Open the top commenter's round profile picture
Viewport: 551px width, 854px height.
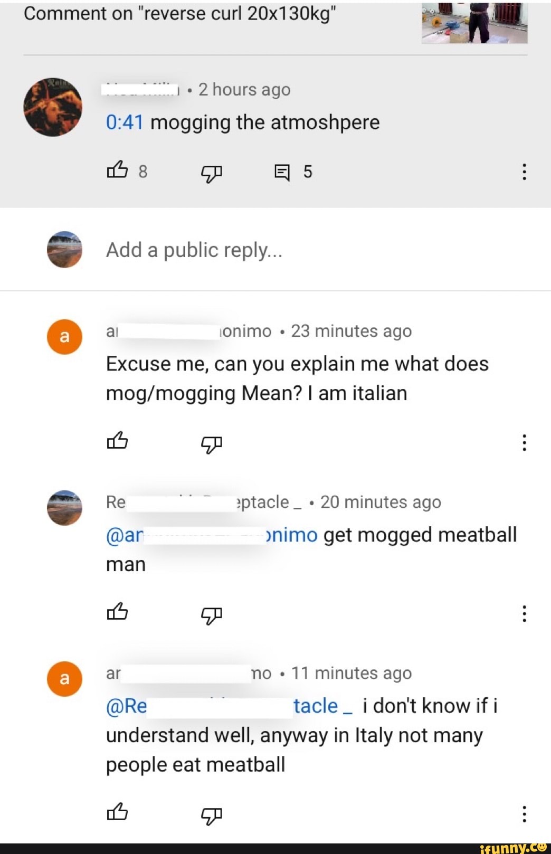[53, 107]
